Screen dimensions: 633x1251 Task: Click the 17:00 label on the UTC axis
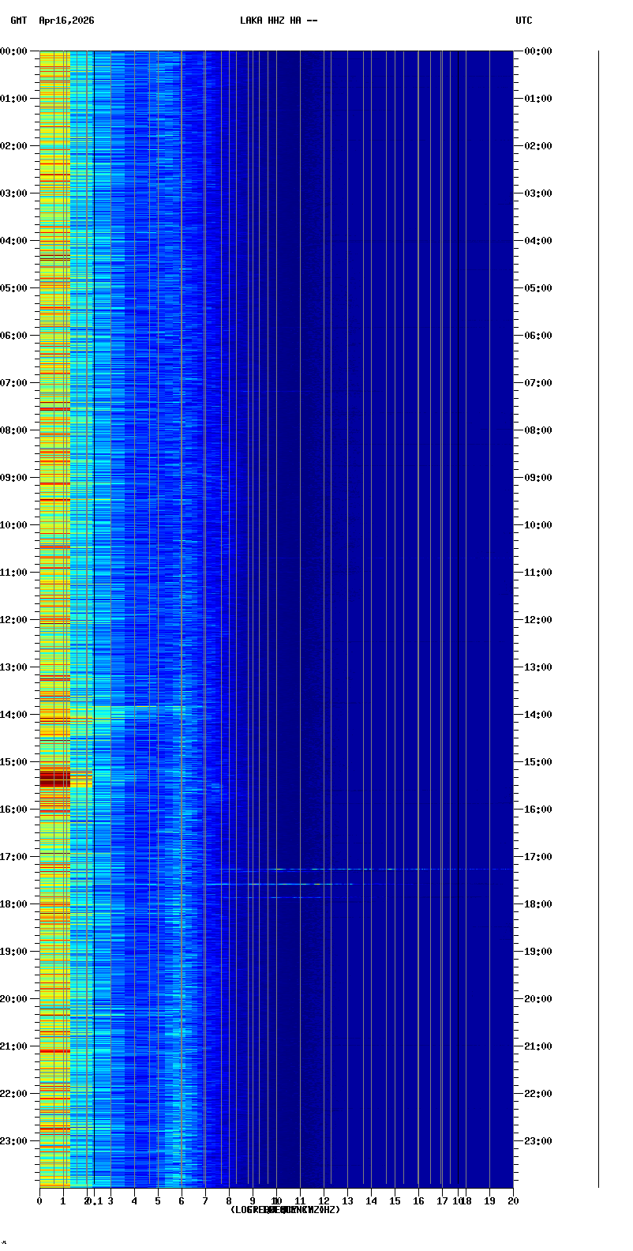(x=538, y=857)
